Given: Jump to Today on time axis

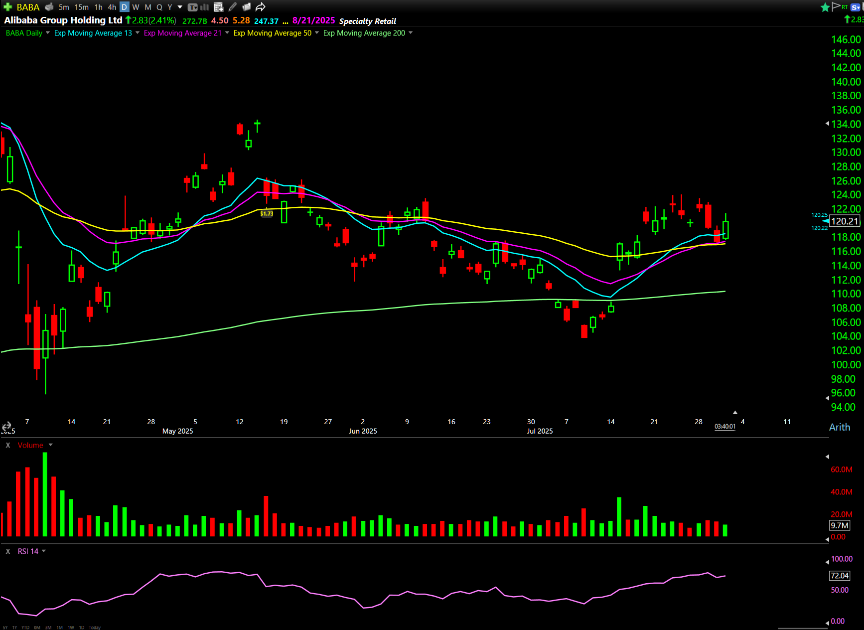Looking at the screenshot, I should (x=95, y=628).
